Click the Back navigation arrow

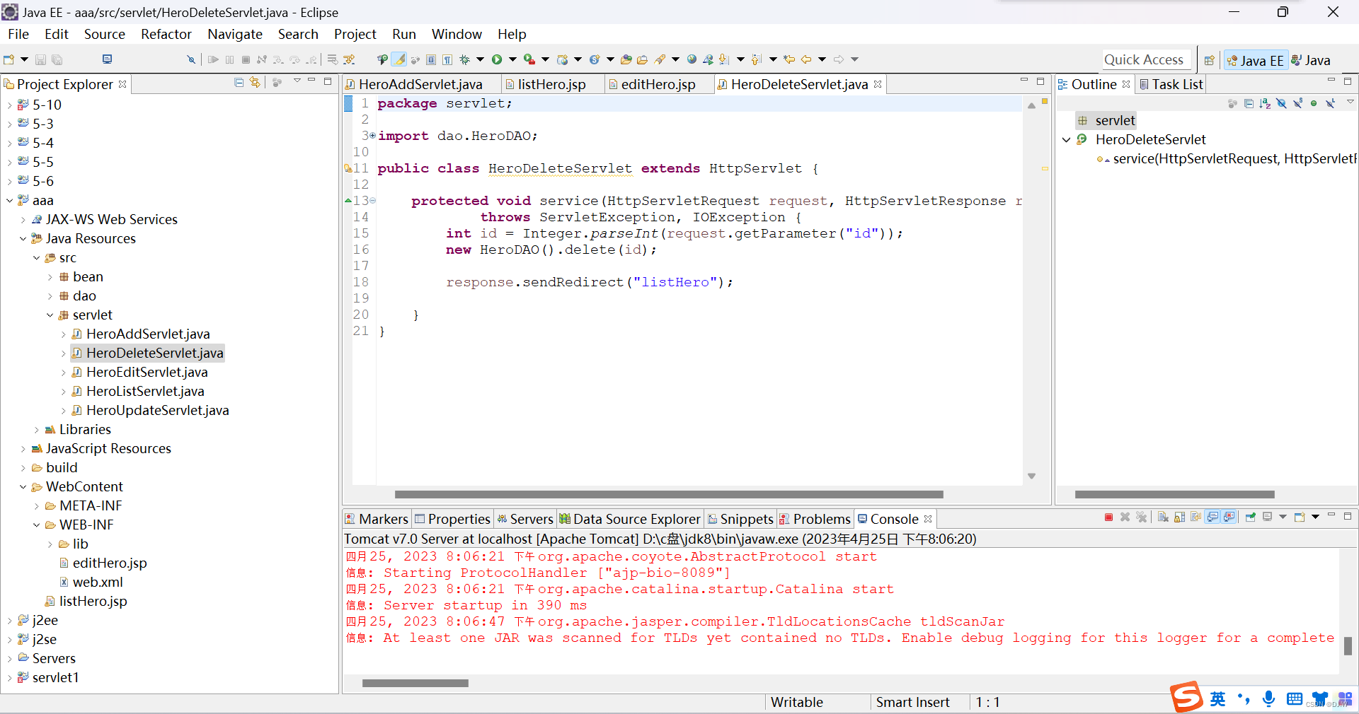(806, 59)
